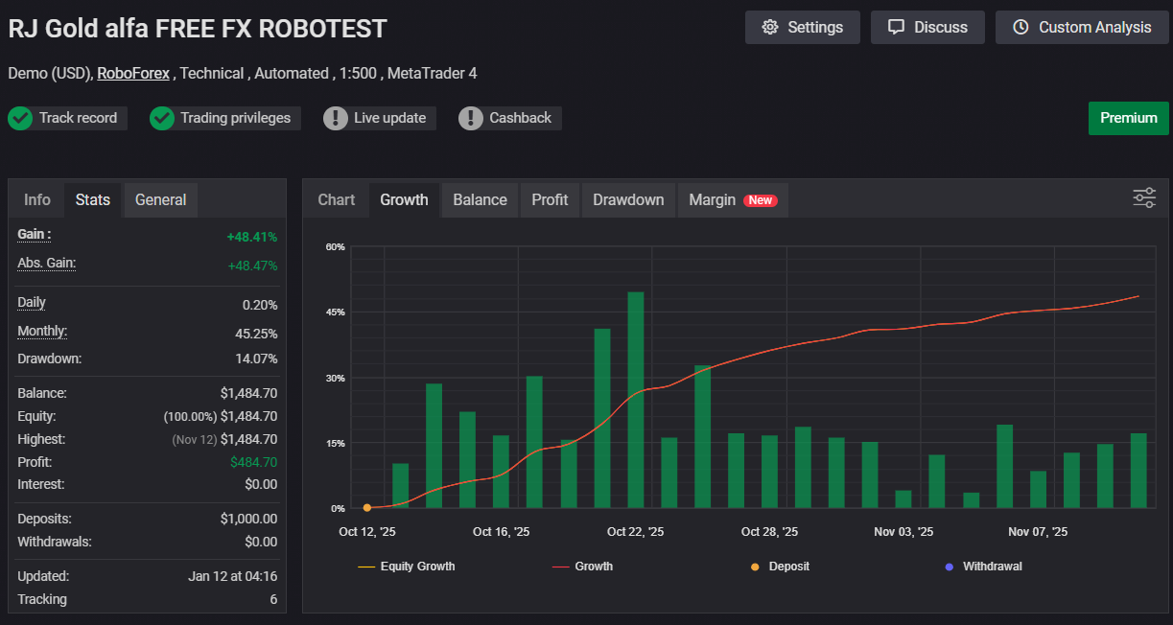Viewport: 1173px width, 625px height.
Task: Toggle Withdrawal markers in chart legend
Action: pos(983,567)
